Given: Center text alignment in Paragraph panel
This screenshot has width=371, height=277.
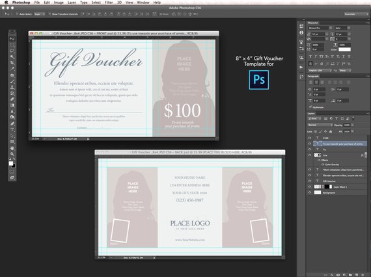Looking at the screenshot, I should pyautogui.click(x=316, y=82).
